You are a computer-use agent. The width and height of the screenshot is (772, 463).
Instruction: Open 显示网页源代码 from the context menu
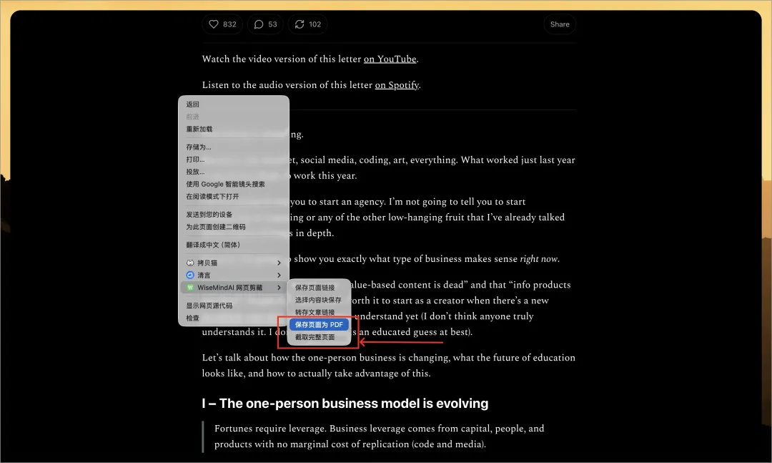[x=209, y=306]
